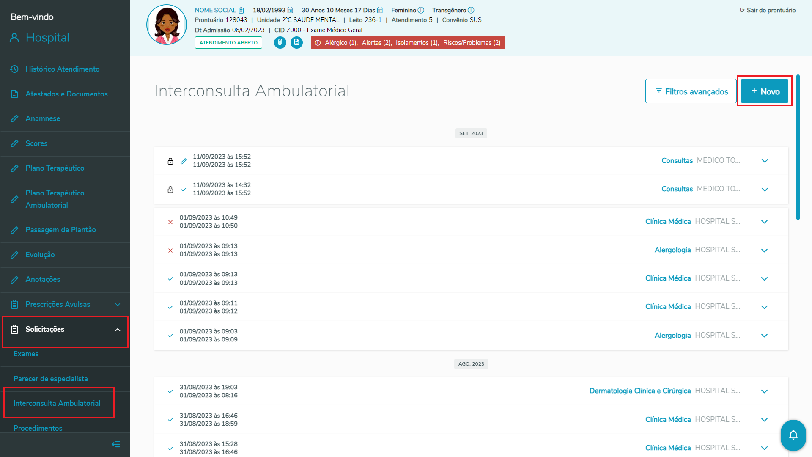Viewport: 812px width, 457px height.
Task: Click the lock icon on 11/09/2023 14:32 entry
Action: tap(170, 189)
